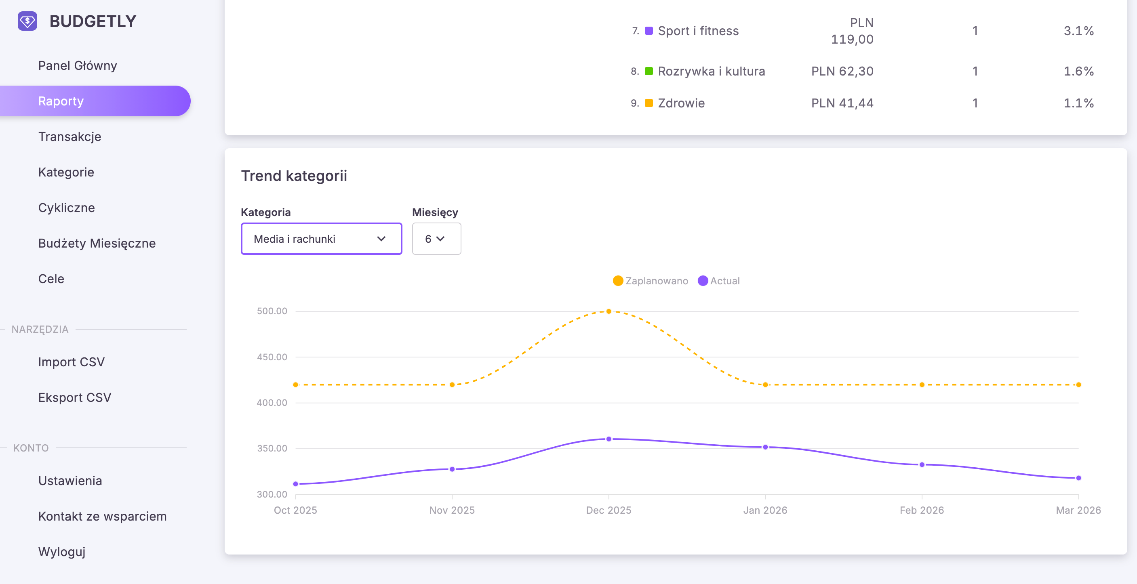Click the Sport i fitness category name
The height and width of the screenshot is (584, 1137).
pos(698,31)
